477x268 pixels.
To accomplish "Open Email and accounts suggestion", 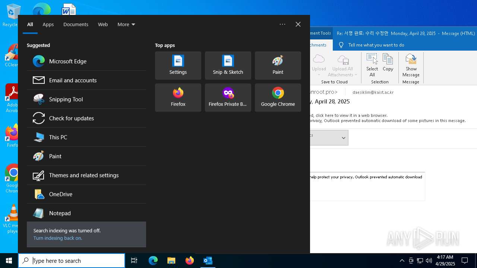I will [86, 80].
